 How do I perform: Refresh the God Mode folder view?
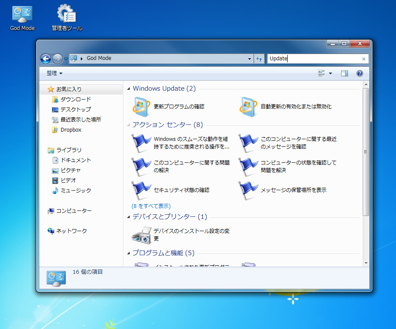pyautogui.click(x=259, y=59)
